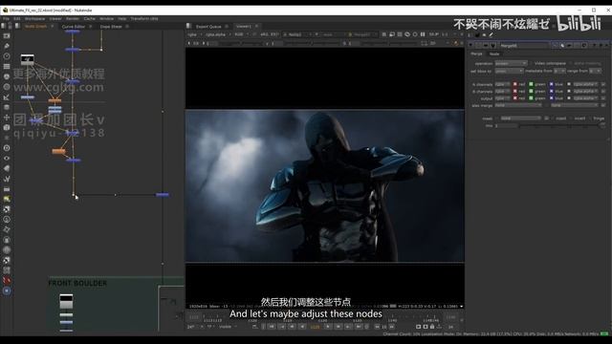612x344 pixels.
Task: Select the thumbnail node in node graph
Action: [x=28, y=59]
